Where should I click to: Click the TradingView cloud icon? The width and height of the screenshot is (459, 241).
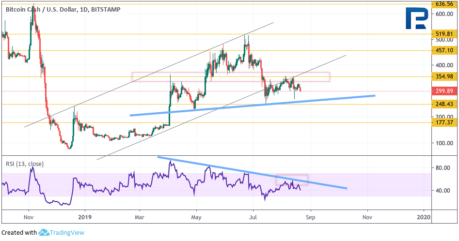44,232
